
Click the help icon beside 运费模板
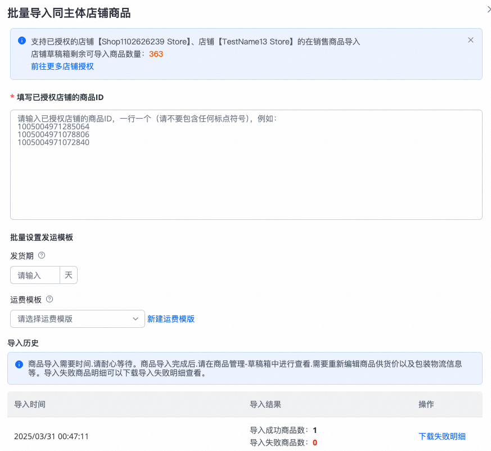point(49,299)
